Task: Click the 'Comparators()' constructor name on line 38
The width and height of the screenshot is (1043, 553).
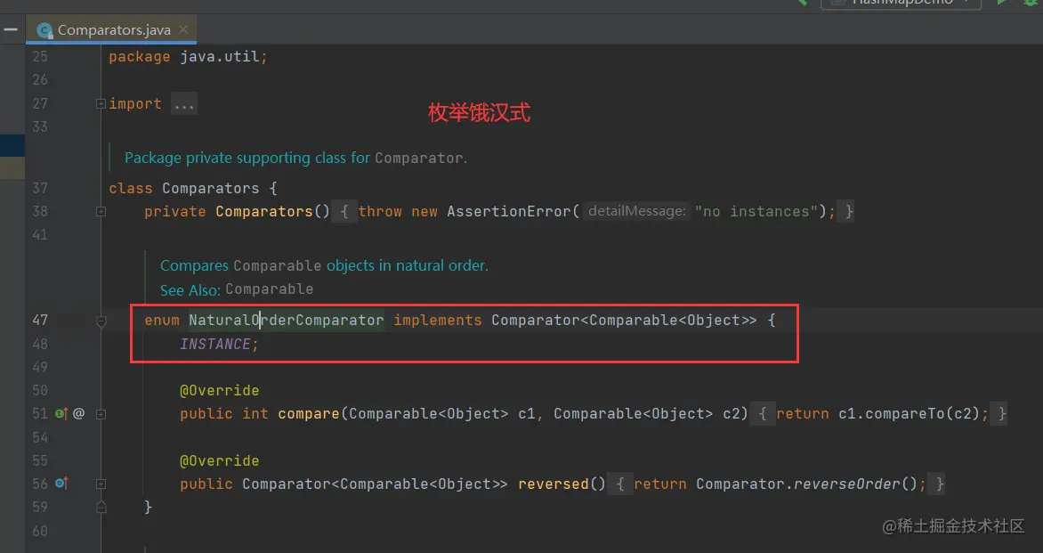Action: coord(272,212)
